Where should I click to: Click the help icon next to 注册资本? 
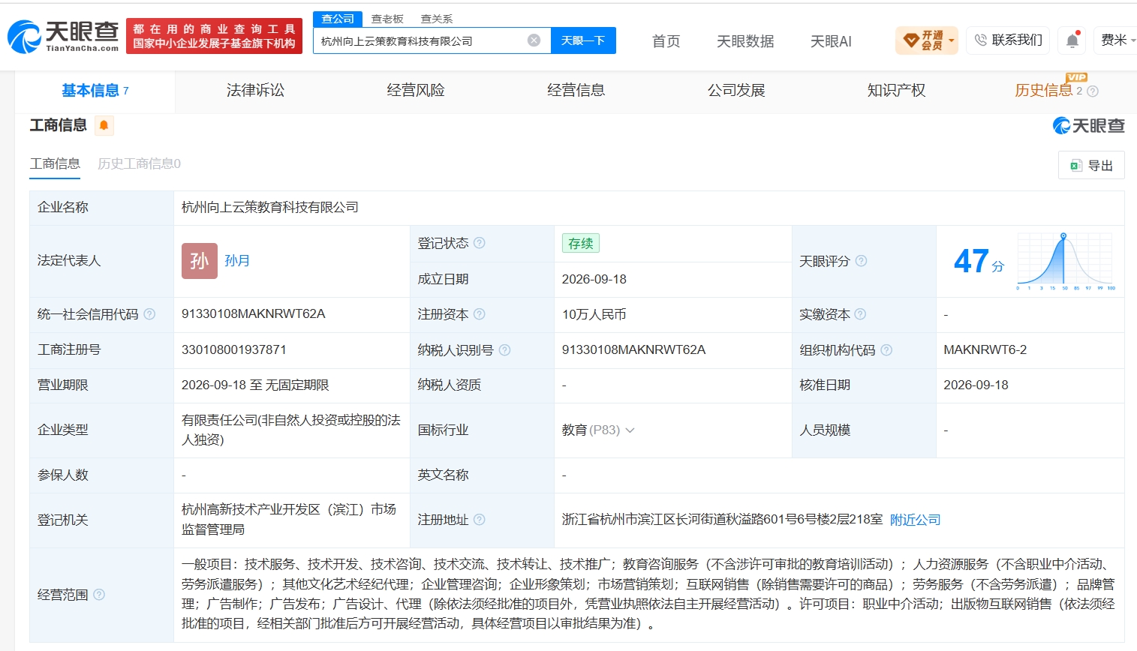(x=480, y=314)
